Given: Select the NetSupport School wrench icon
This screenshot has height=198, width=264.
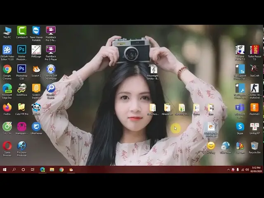Looking at the screenshot, I should [240, 92].
